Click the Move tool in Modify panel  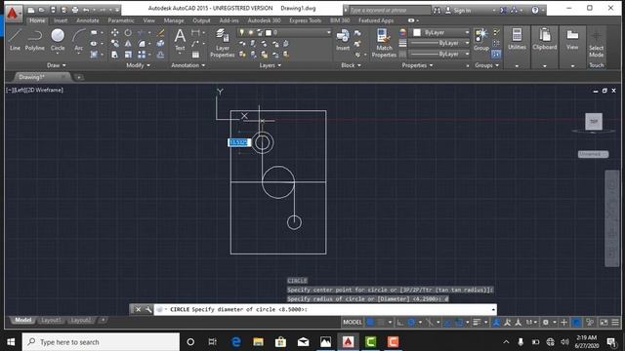[115, 32]
